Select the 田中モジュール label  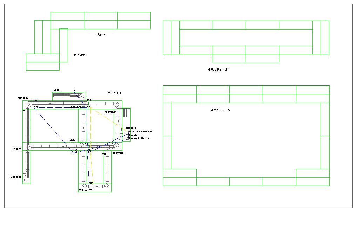(x=220, y=110)
